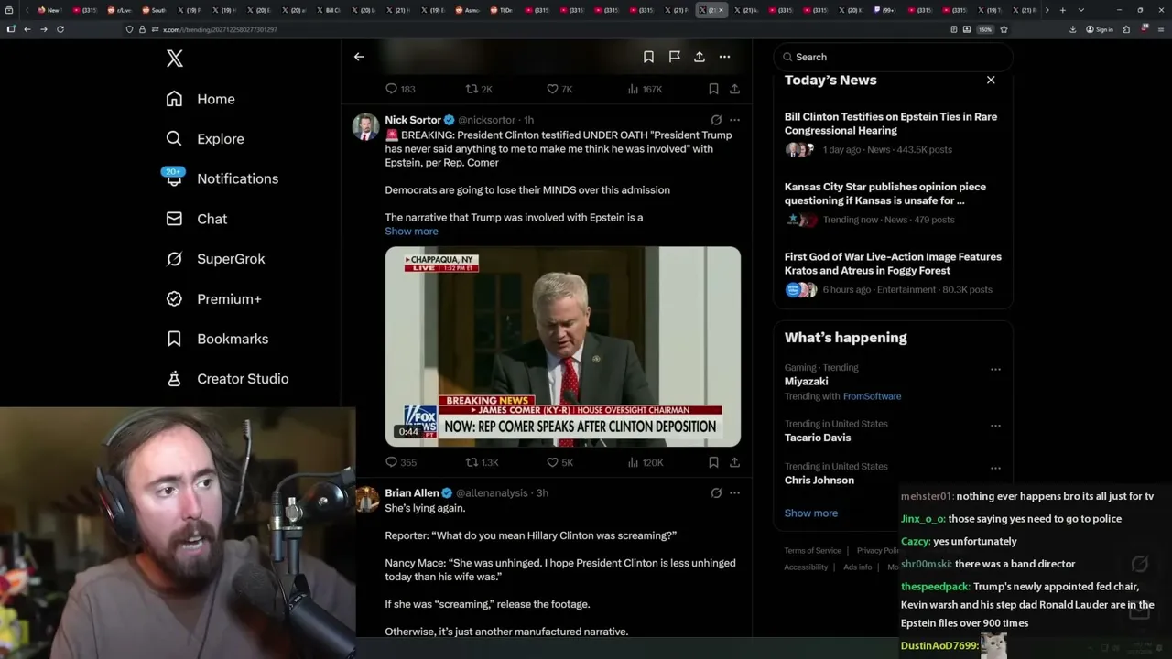Image resolution: width=1172 pixels, height=659 pixels.
Task: Click the X logo in the sidebar
Action: coord(175,59)
